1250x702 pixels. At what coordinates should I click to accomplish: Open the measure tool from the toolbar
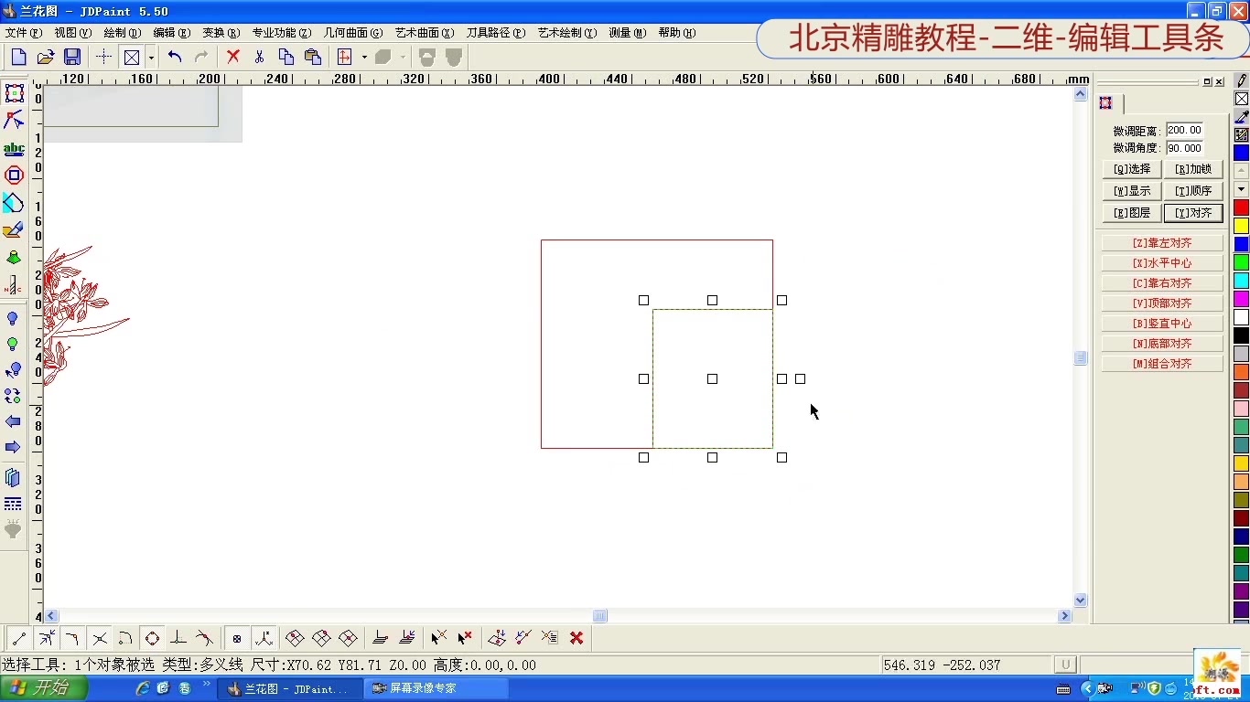[x=626, y=33]
